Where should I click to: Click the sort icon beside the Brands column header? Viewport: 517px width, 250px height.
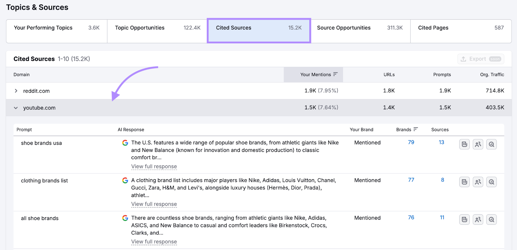(x=416, y=129)
